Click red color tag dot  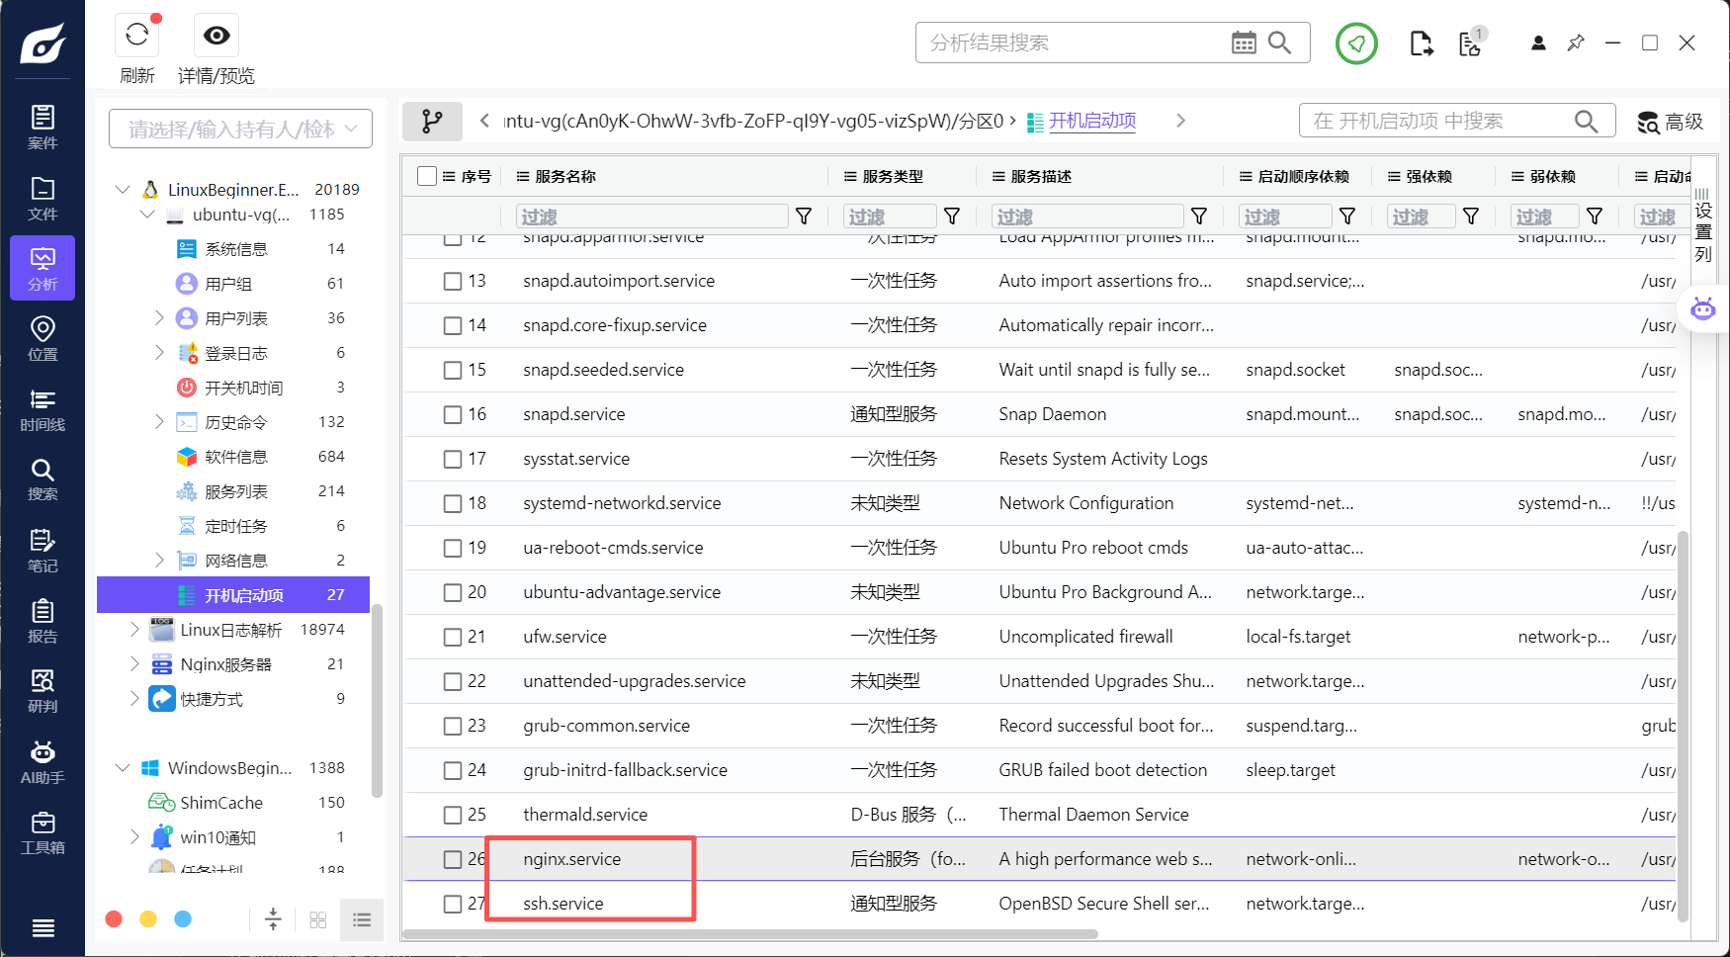coord(114,919)
